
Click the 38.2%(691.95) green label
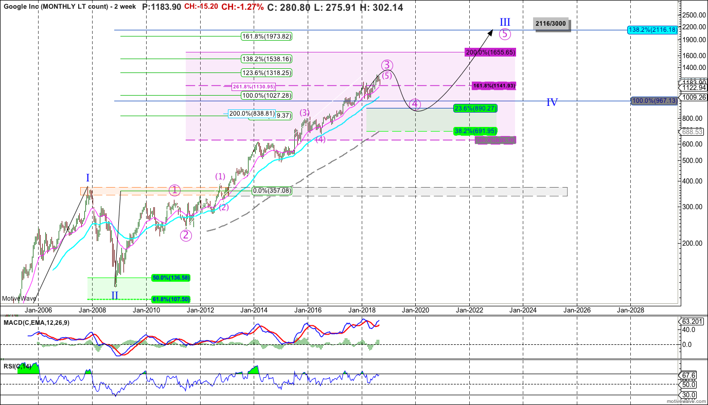(x=474, y=131)
